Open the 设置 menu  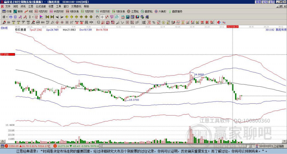pos(51,6)
